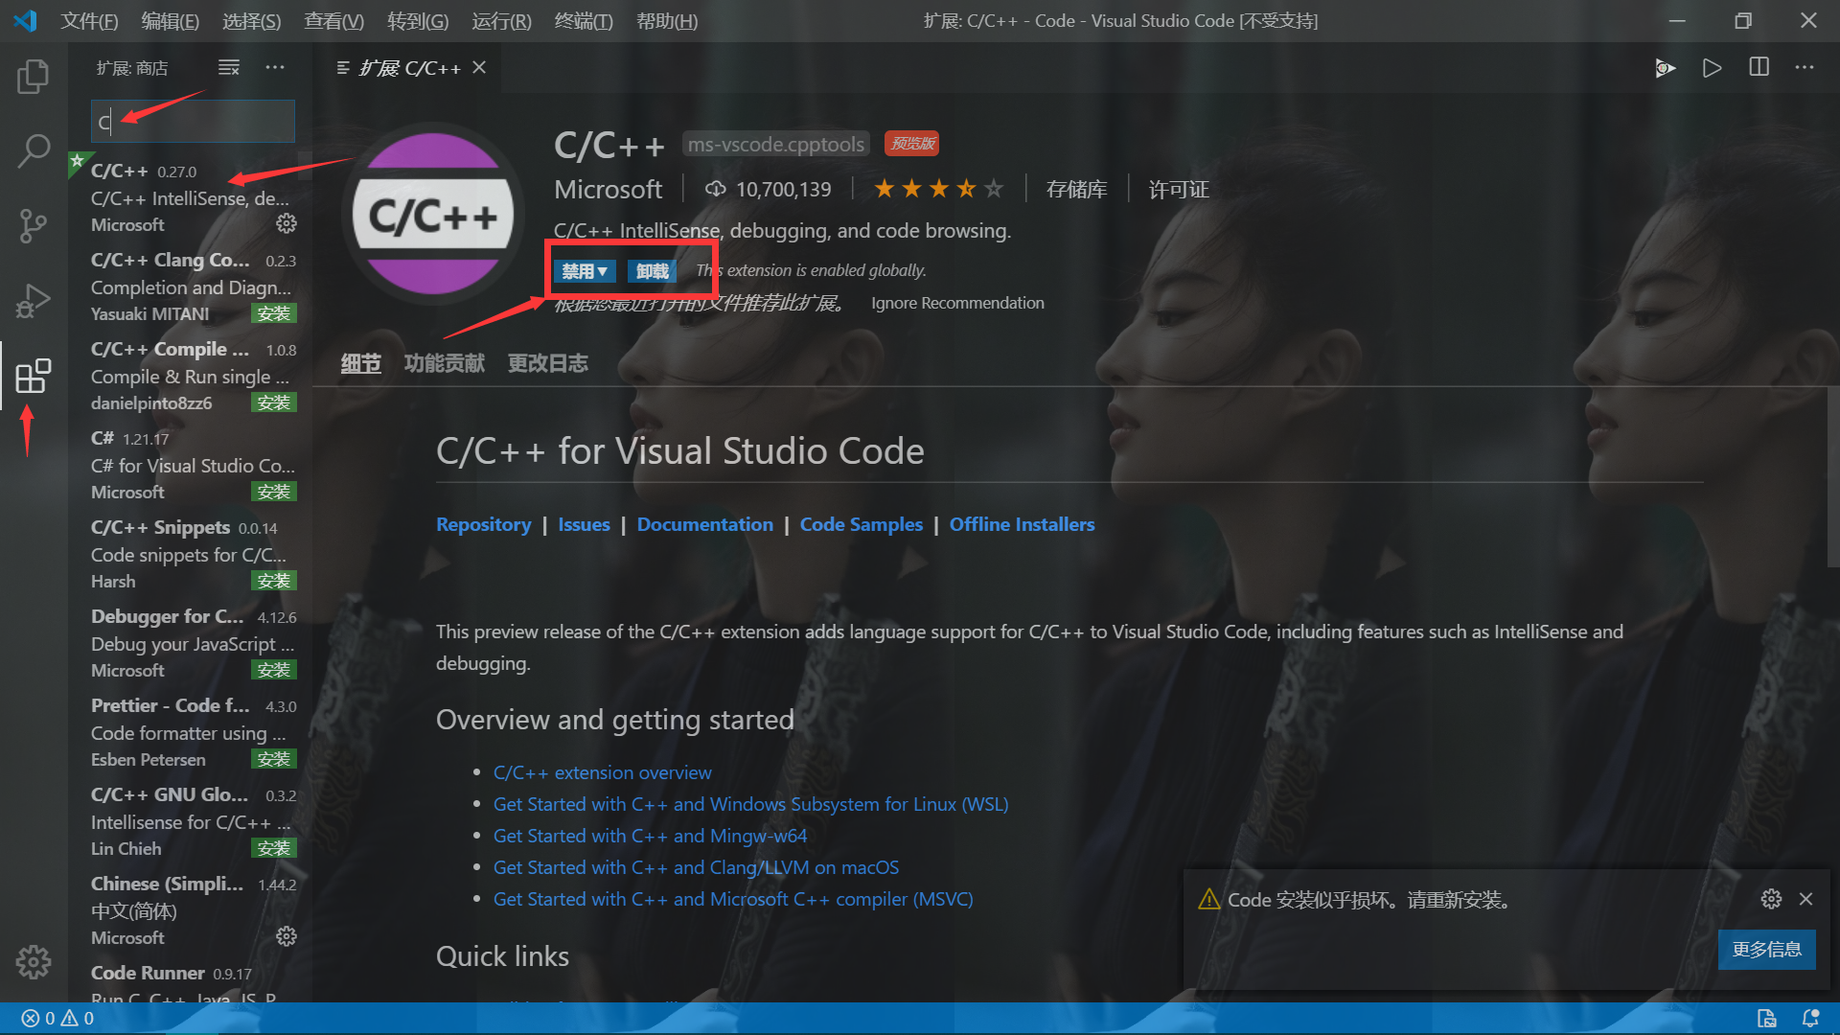Open the 选择(S) menu
The height and width of the screenshot is (1035, 1840).
252,20
